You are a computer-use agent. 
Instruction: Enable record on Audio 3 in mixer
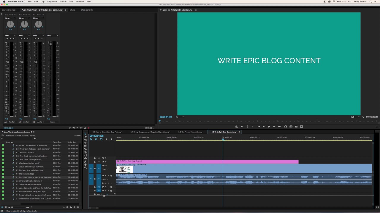tap(42, 39)
